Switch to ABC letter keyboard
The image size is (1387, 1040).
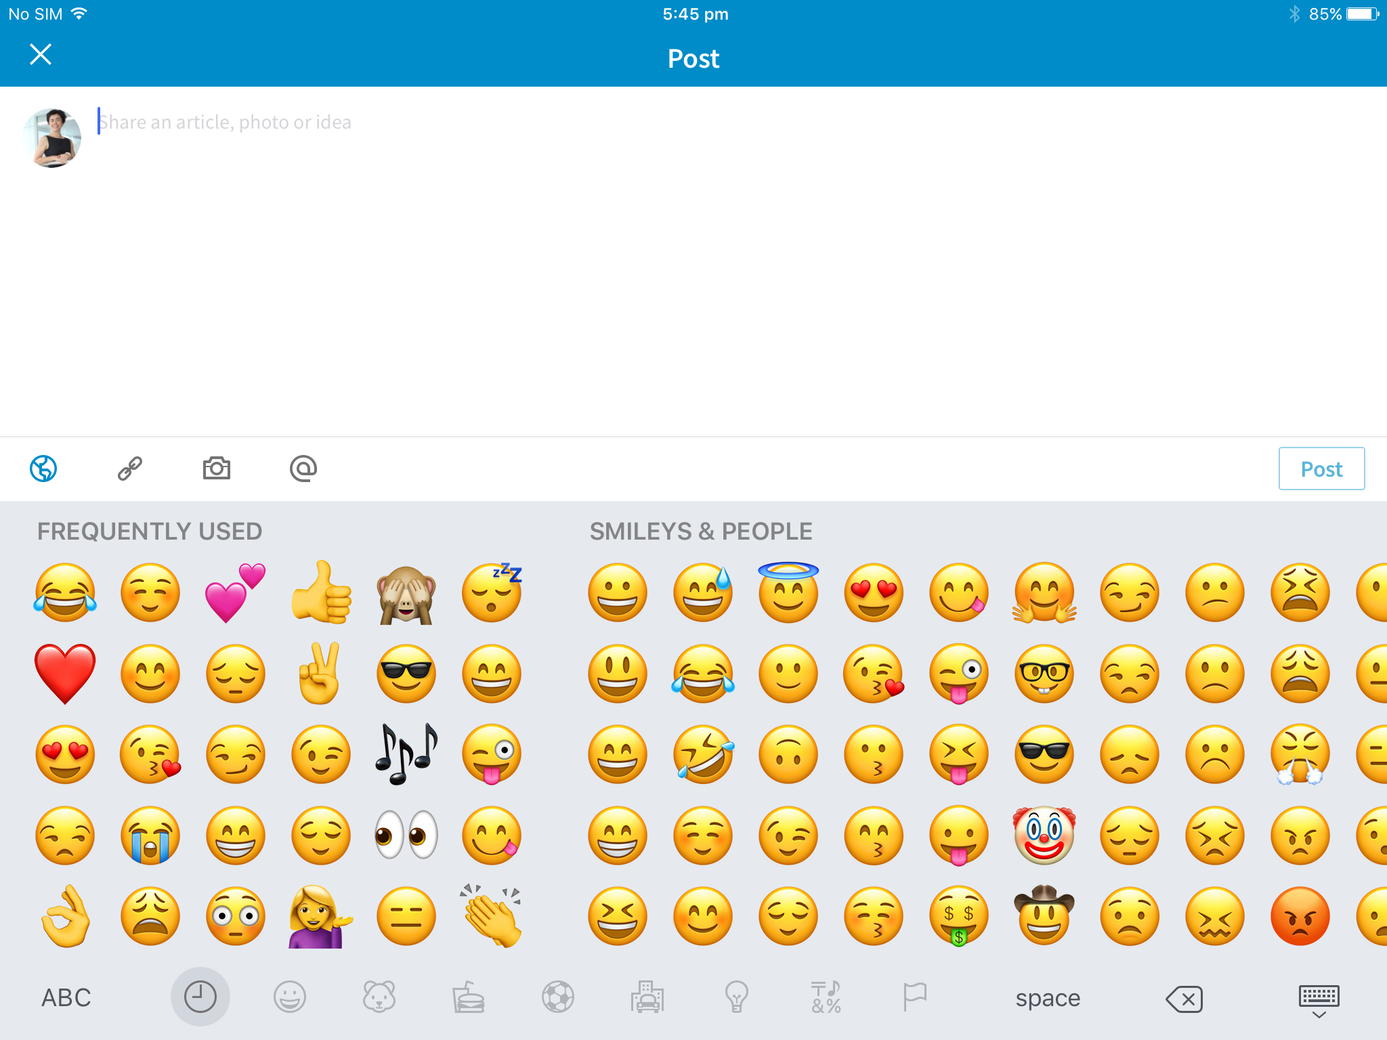pos(66,998)
